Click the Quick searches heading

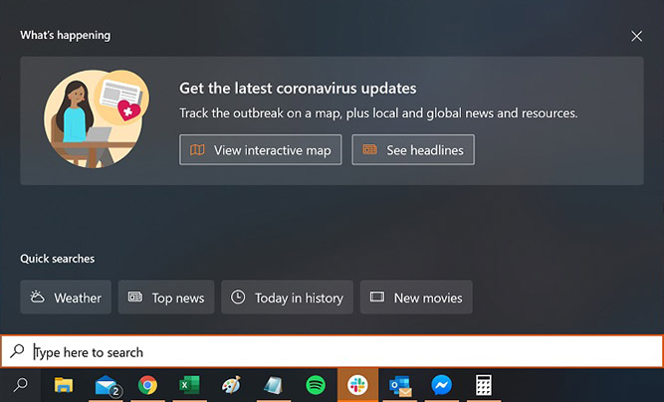click(x=58, y=259)
